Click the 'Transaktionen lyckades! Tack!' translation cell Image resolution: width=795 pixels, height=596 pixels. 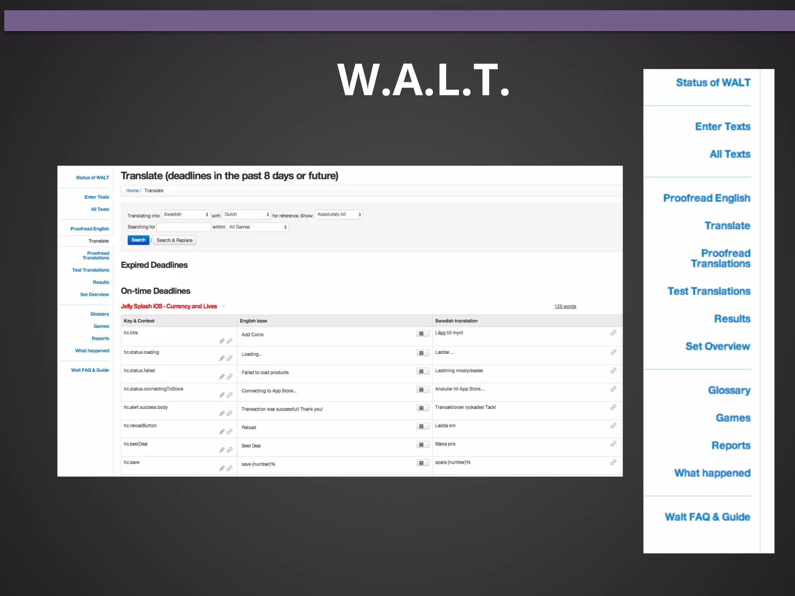[x=465, y=407]
